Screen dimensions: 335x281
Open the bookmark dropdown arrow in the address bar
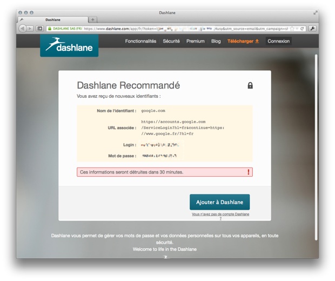(x=297, y=29)
